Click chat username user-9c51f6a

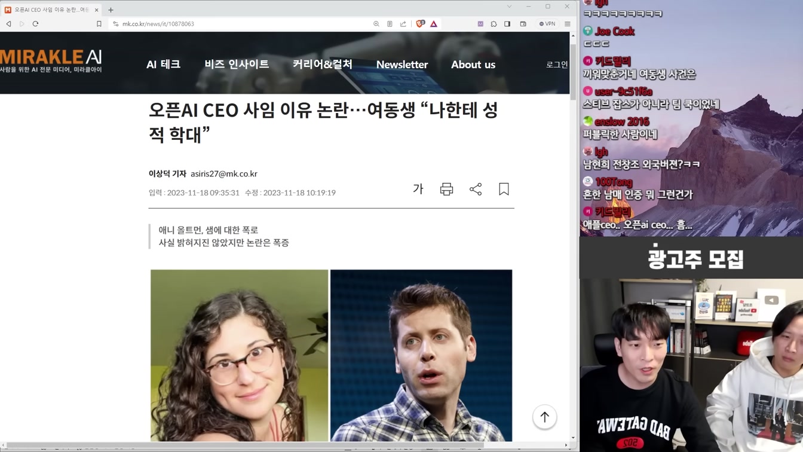tap(623, 91)
